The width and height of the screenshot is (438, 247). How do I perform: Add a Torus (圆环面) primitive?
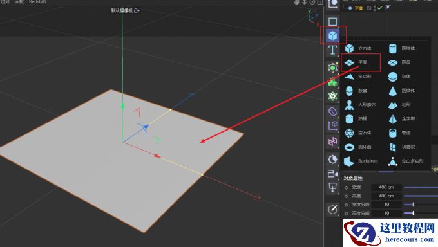click(x=358, y=147)
